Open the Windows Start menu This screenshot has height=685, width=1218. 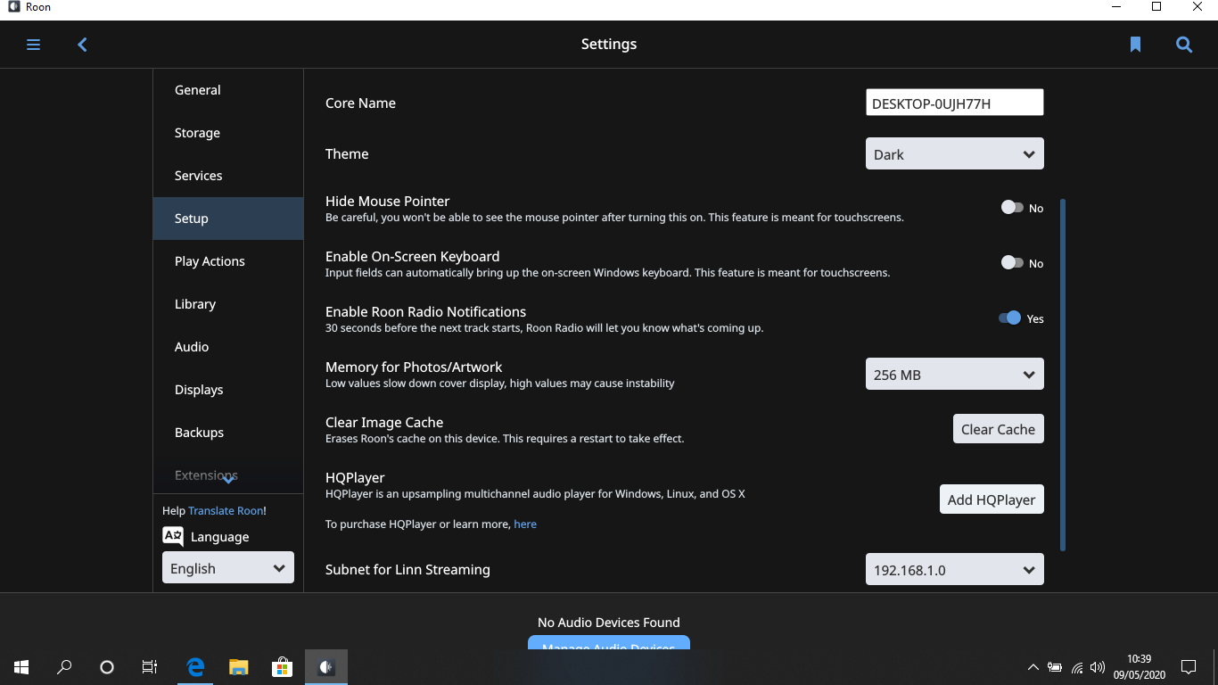(21, 666)
